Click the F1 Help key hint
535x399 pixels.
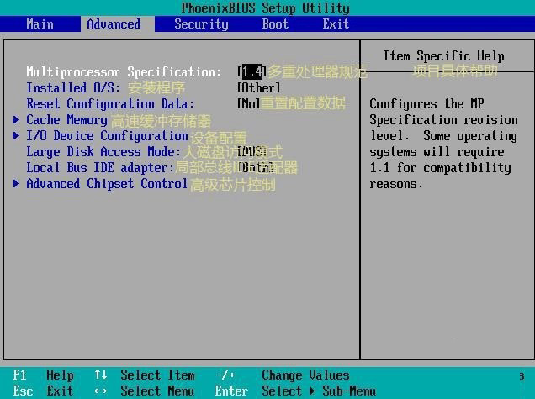(x=44, y=375)
